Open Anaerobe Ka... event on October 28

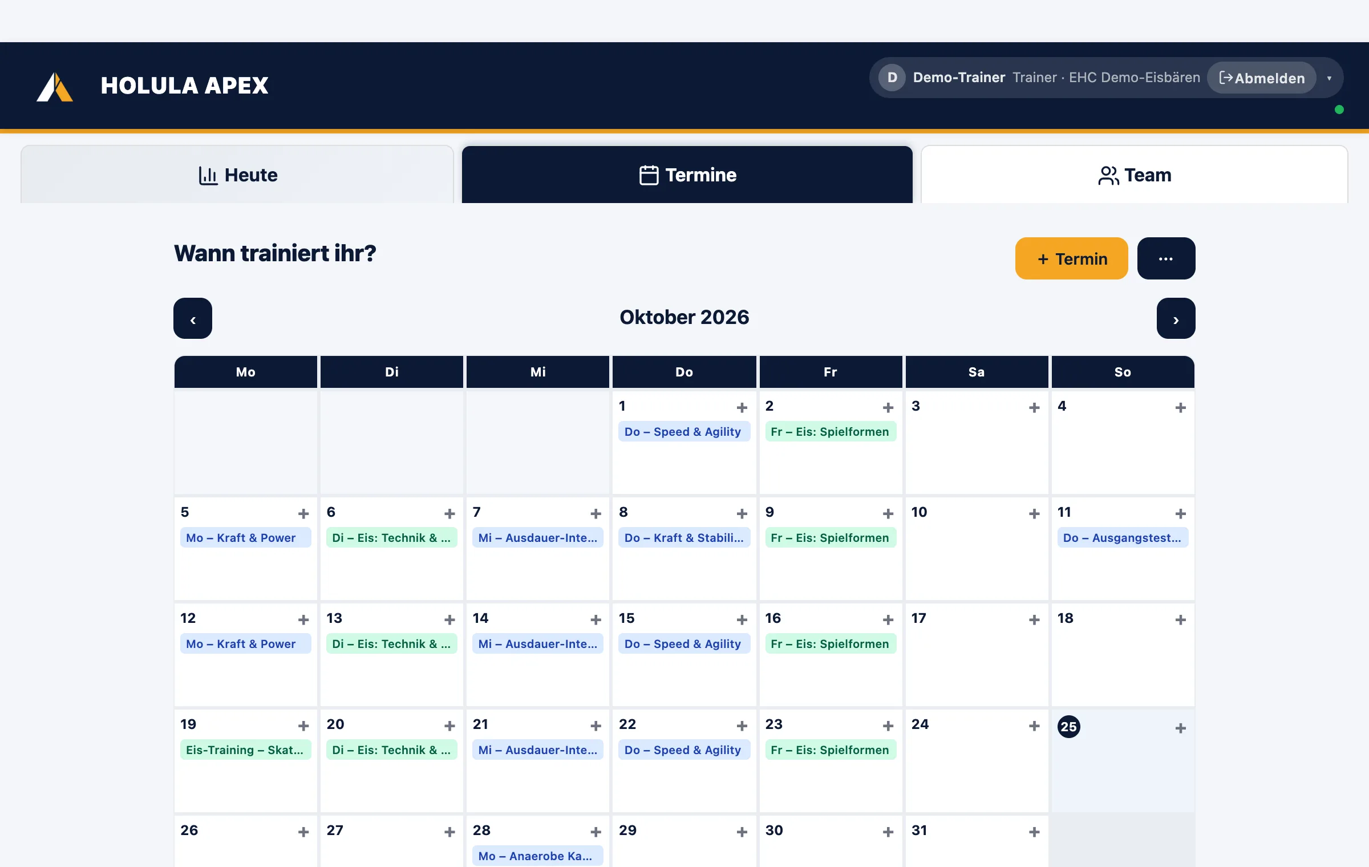click(538, 856)
